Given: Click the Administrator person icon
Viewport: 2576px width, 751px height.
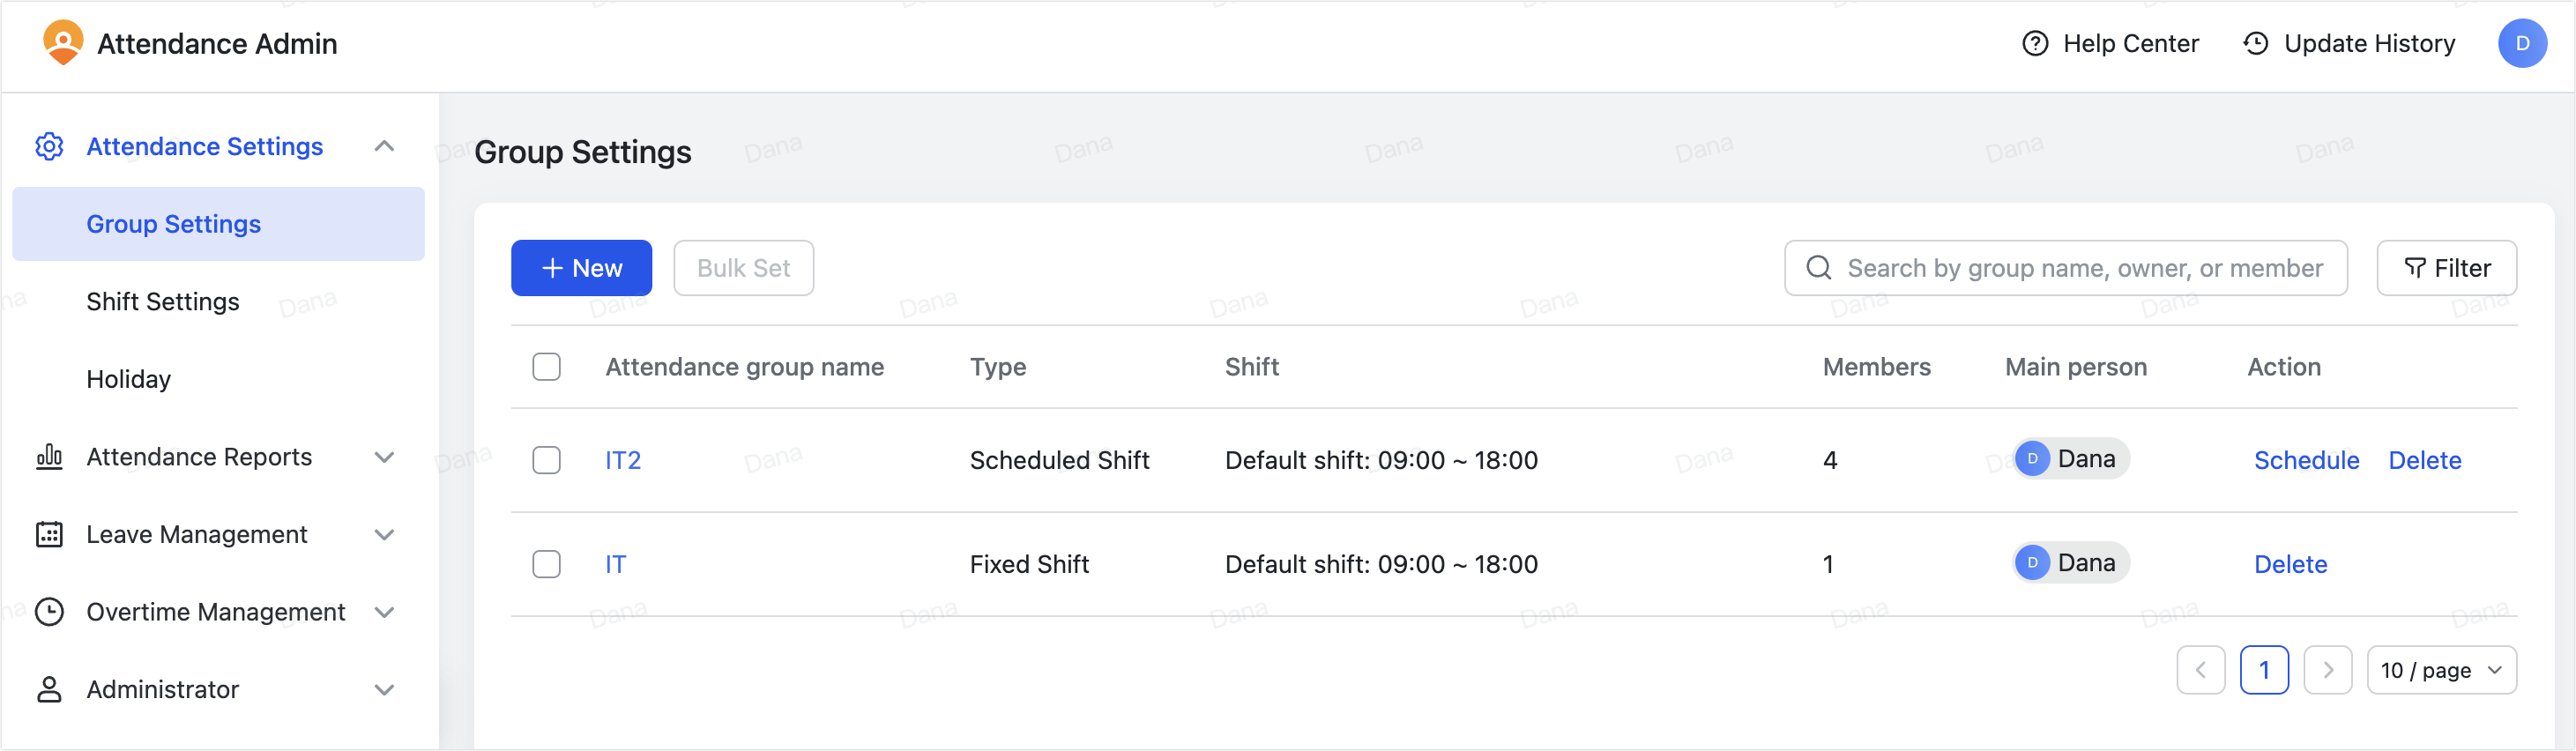Looking at the screenshot, I should [49, 689].
